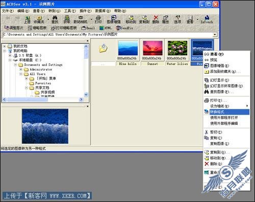Screen dimensions: 255x202
Task: Open the 工具(T) menu
Action: click(70, 11)
